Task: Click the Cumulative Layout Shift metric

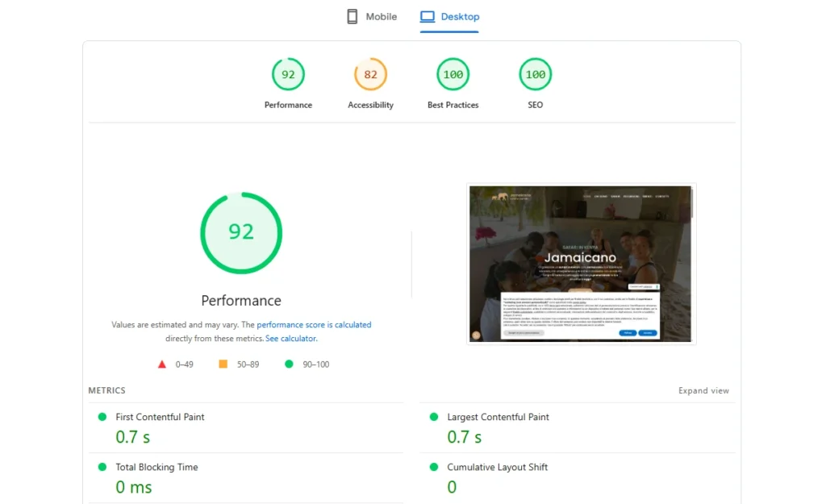Action: (497, 467)
